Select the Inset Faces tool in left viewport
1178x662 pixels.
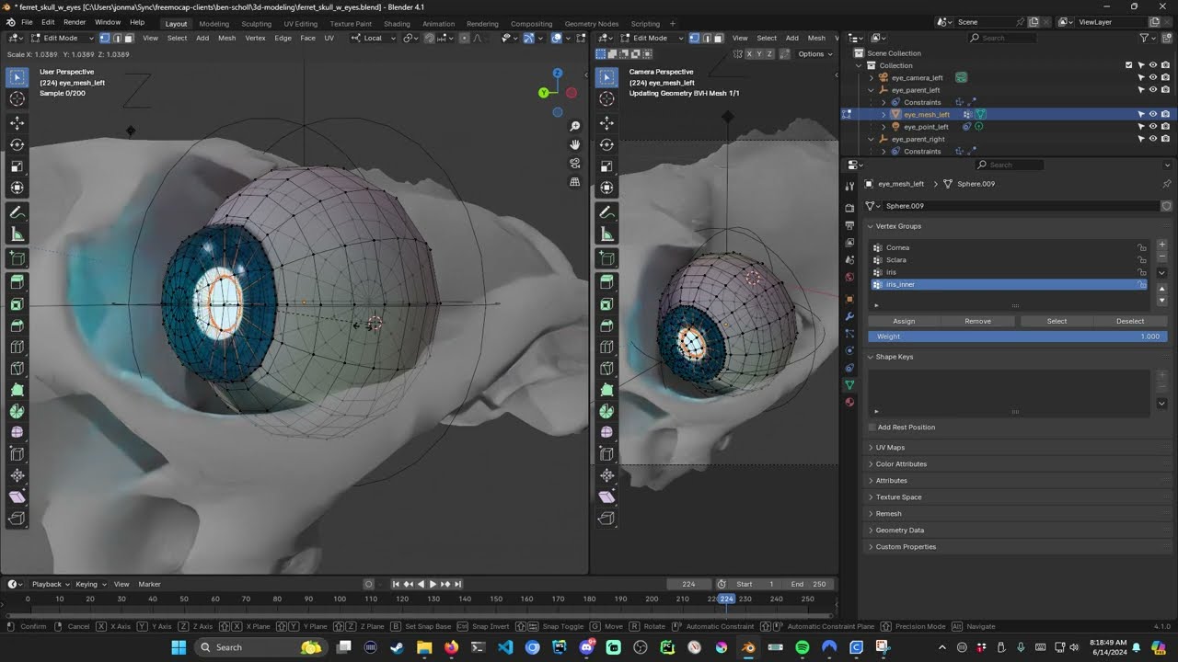pyautogui.click(x=17, y=304)
